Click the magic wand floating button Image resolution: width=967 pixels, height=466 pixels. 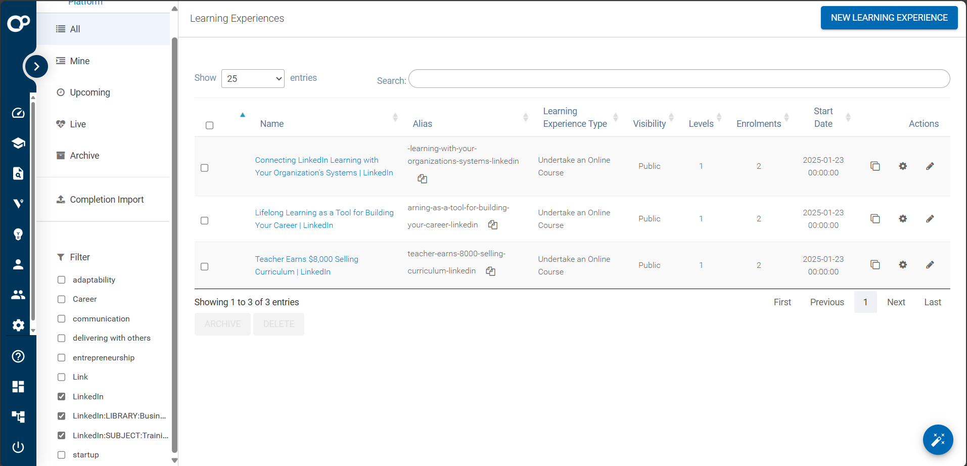tap(938, 439)
